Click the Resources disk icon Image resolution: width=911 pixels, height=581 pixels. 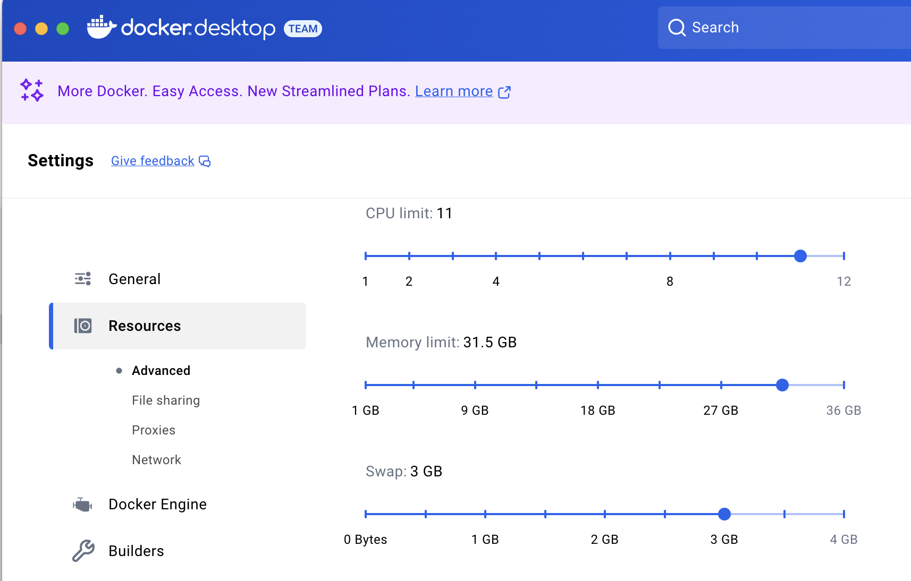point(83,326)
